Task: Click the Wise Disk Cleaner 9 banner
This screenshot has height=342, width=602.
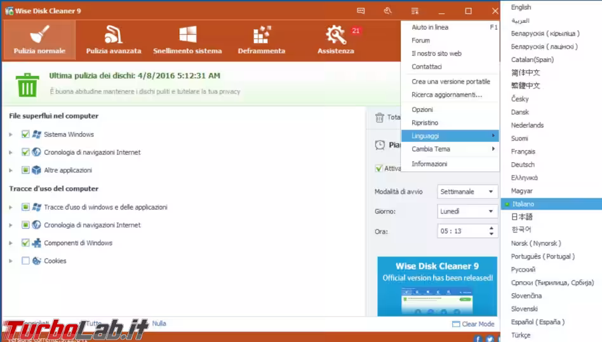Action: pyautogui.click(x=438, y=286)
